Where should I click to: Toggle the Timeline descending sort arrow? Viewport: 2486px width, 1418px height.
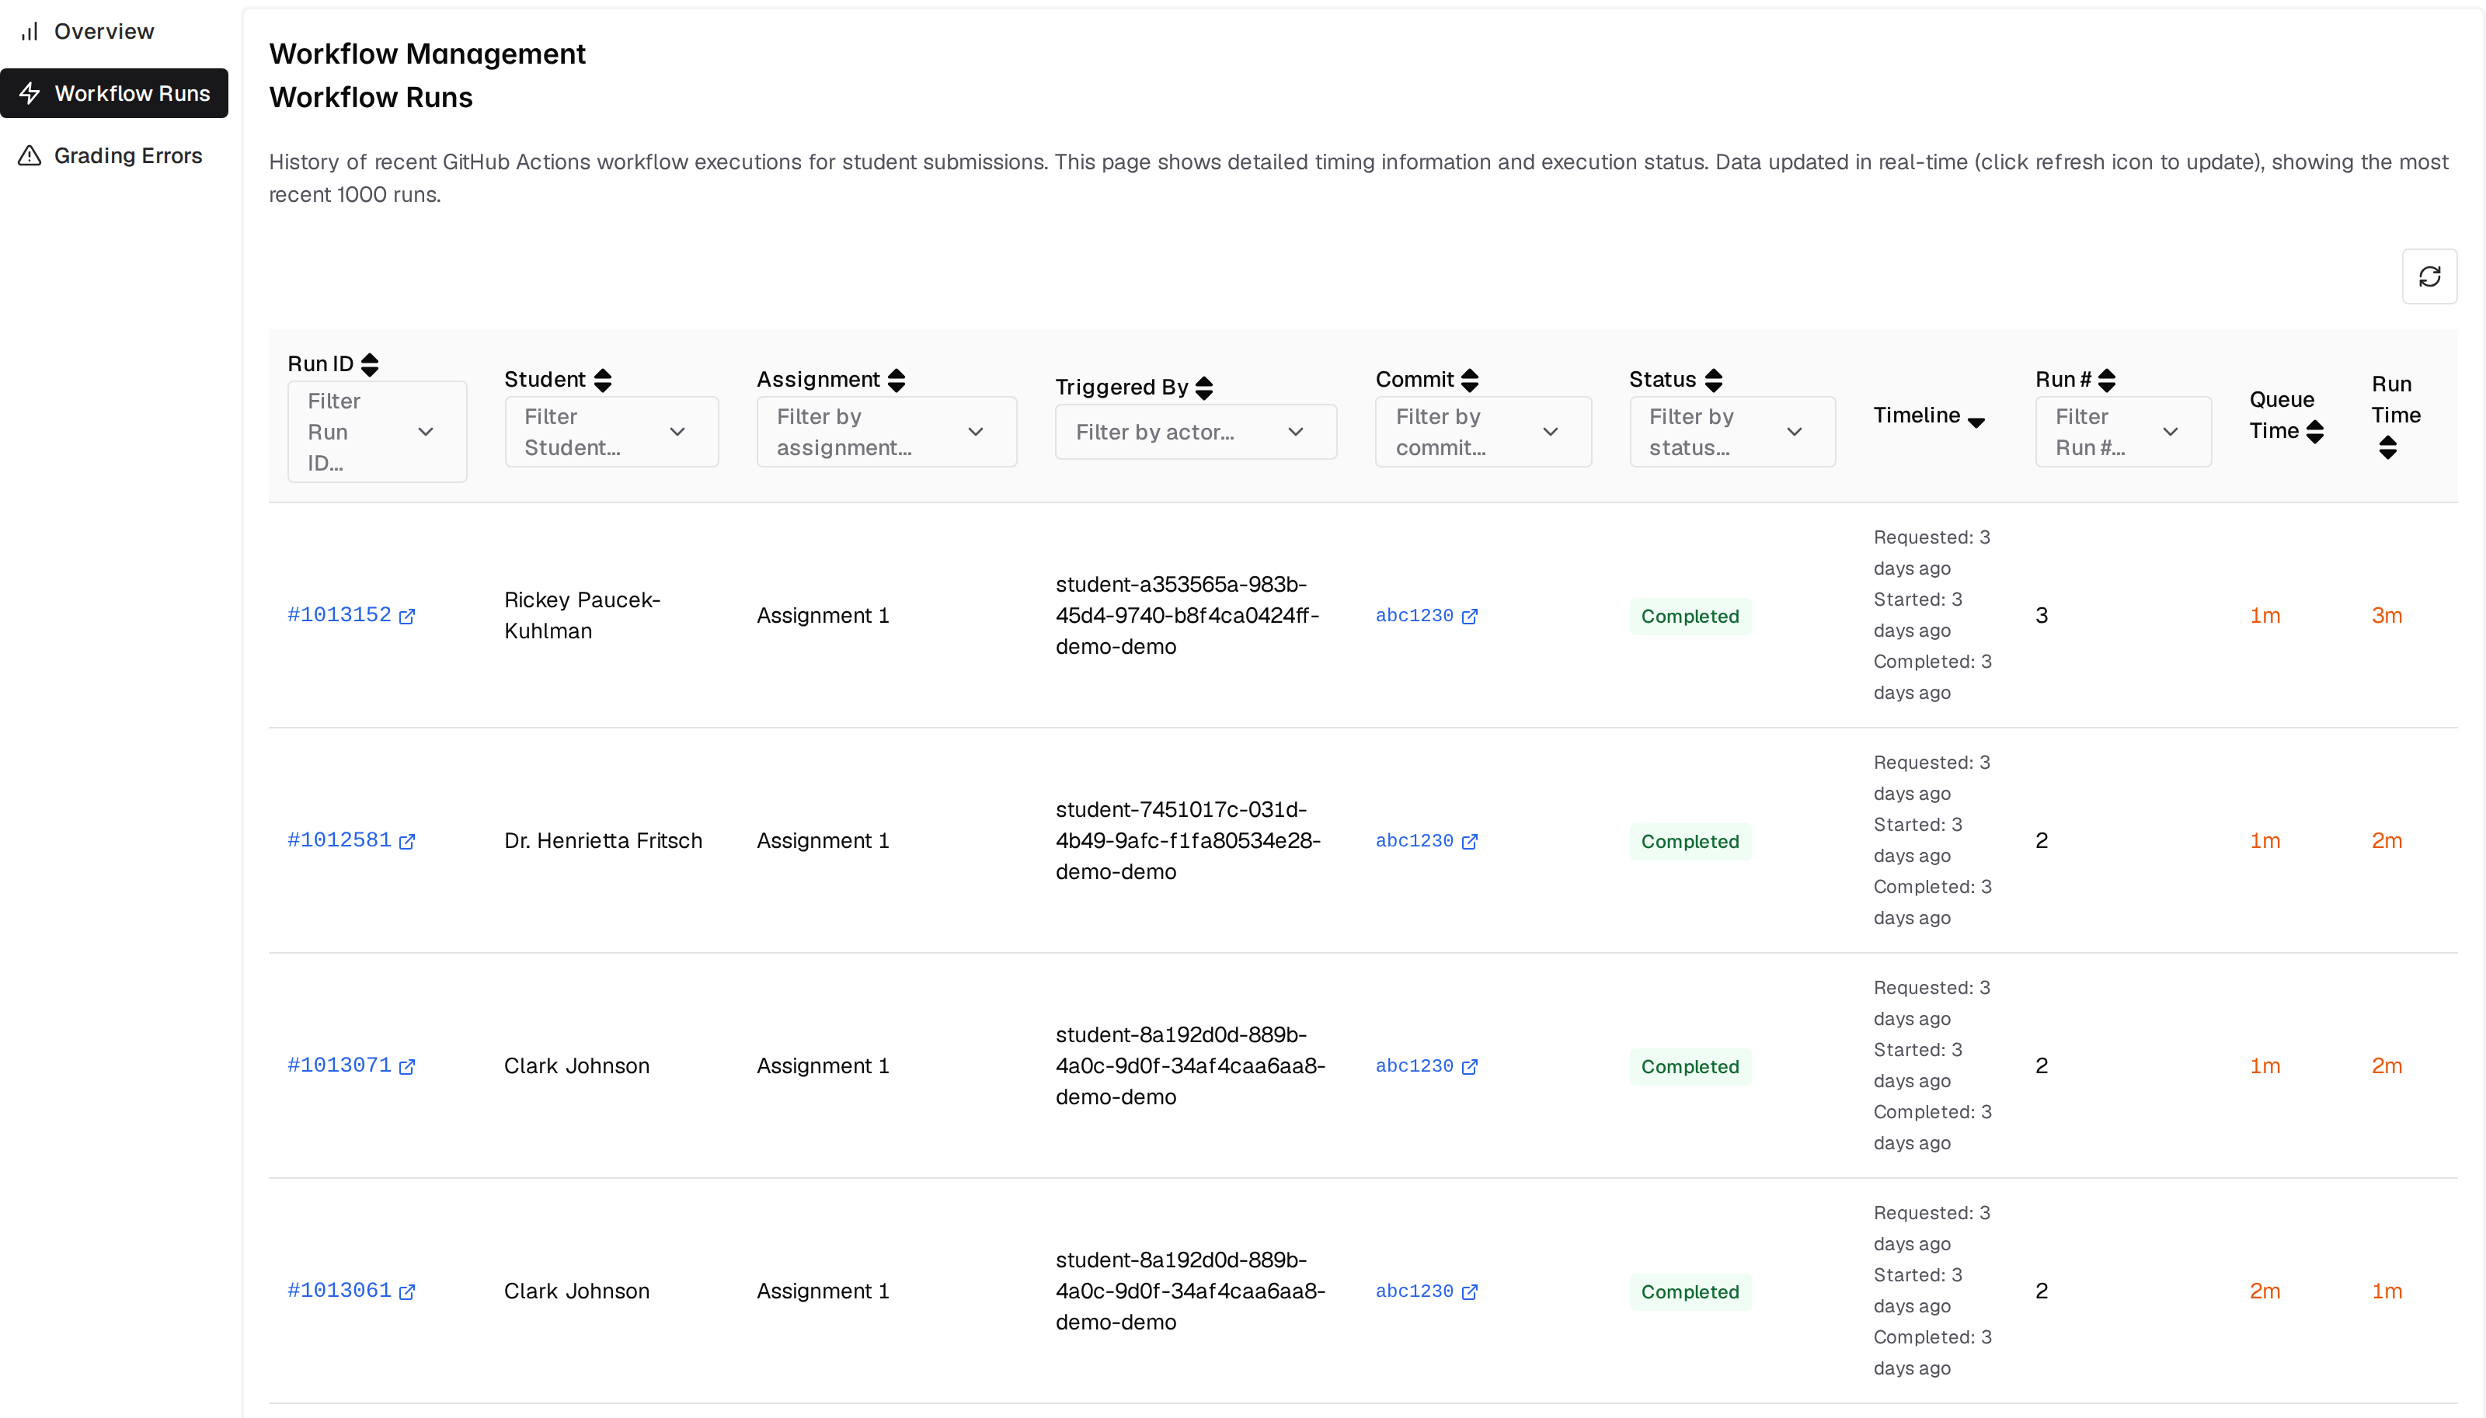(1976, 422)
